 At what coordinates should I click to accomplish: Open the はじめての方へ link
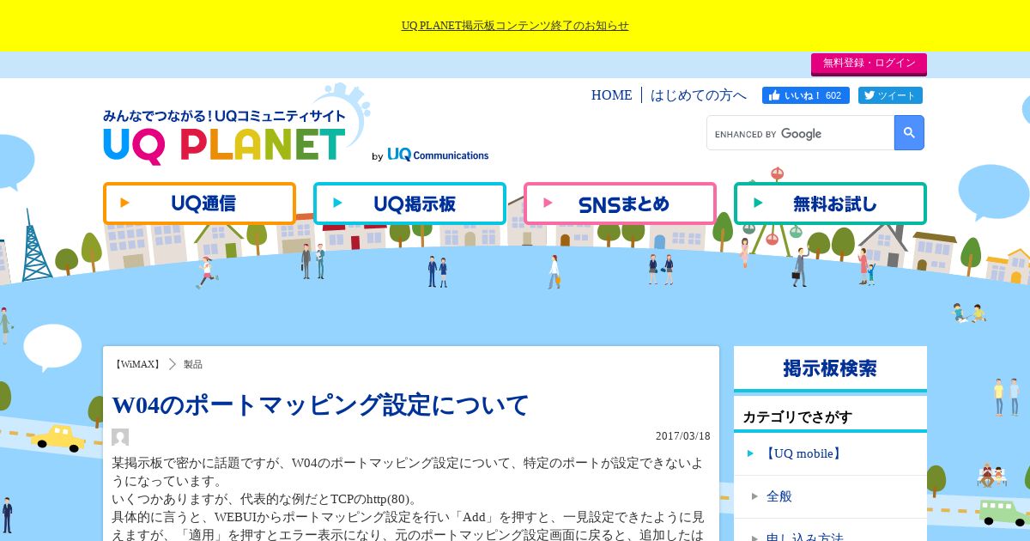tap(698, 95)
